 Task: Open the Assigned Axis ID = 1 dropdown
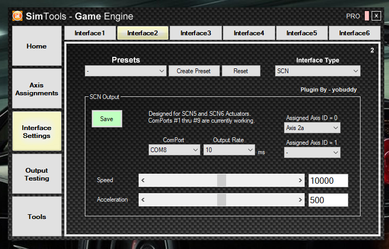(x=312, y=153)
